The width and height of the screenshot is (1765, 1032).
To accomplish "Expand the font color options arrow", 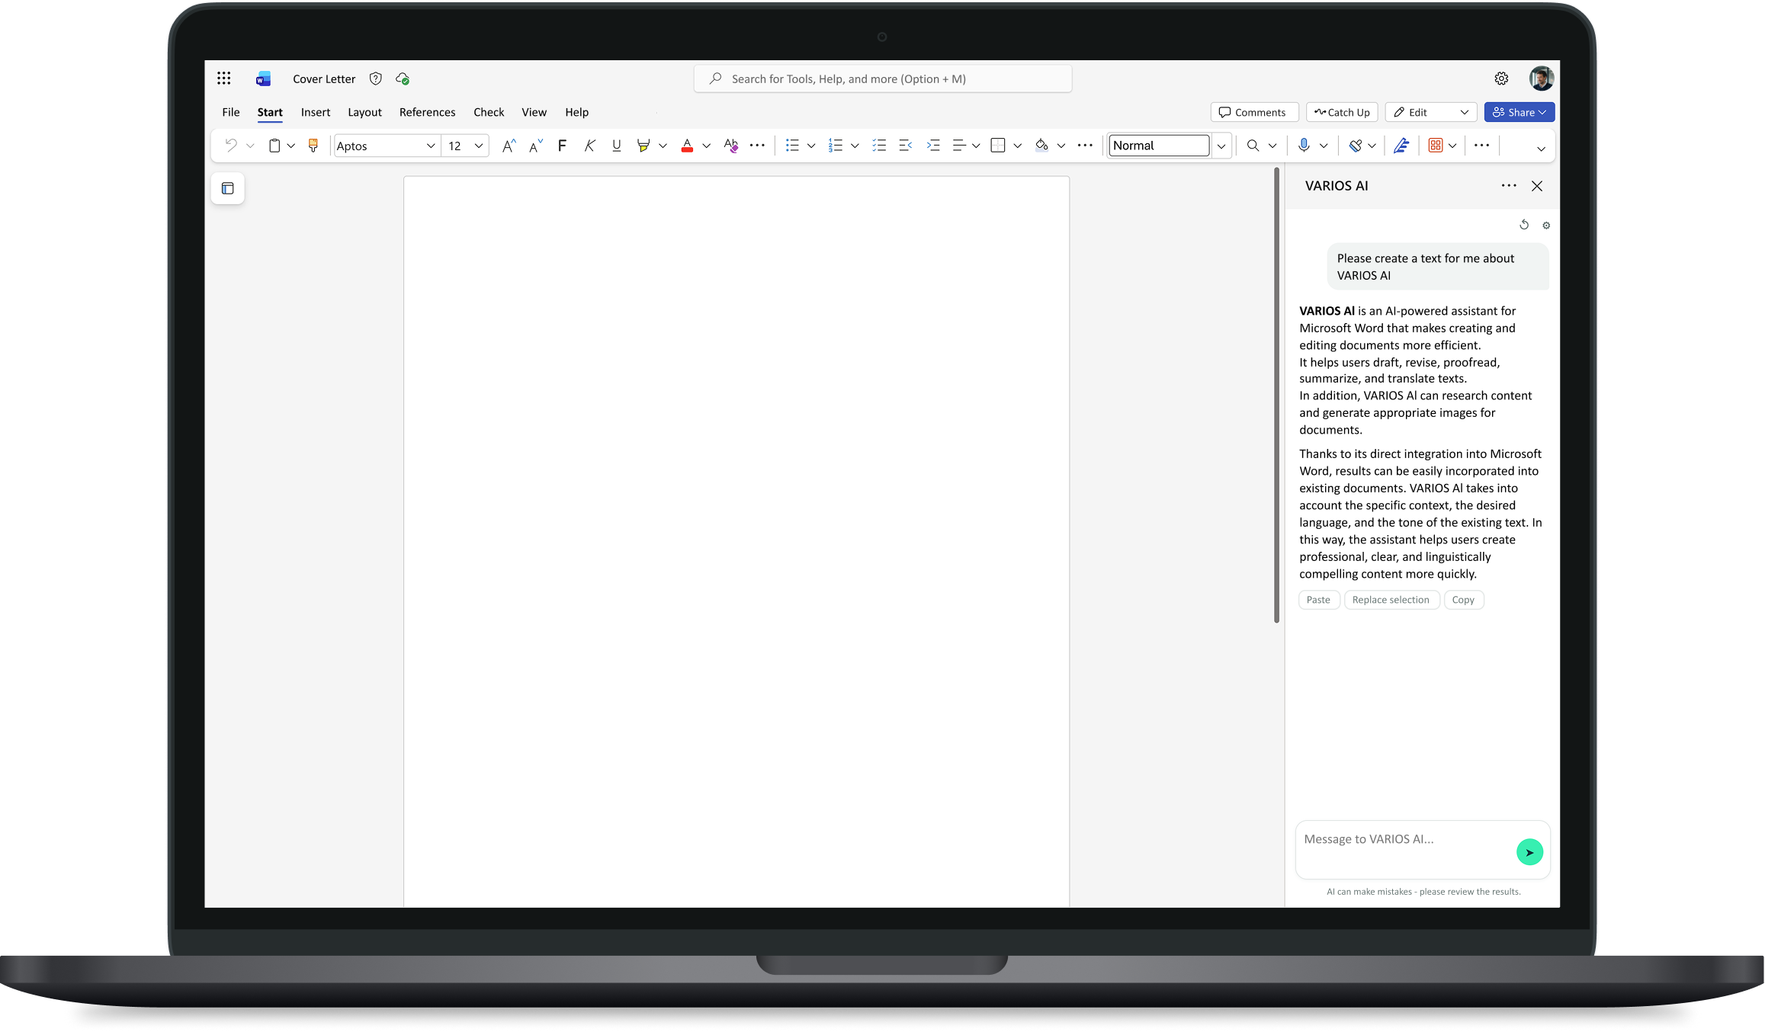I will (x=707, y=146).
